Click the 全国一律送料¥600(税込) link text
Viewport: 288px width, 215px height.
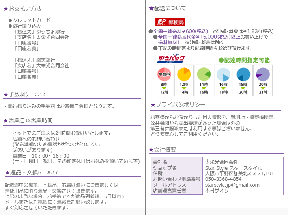pyautogui.click(x=180, y=32)
